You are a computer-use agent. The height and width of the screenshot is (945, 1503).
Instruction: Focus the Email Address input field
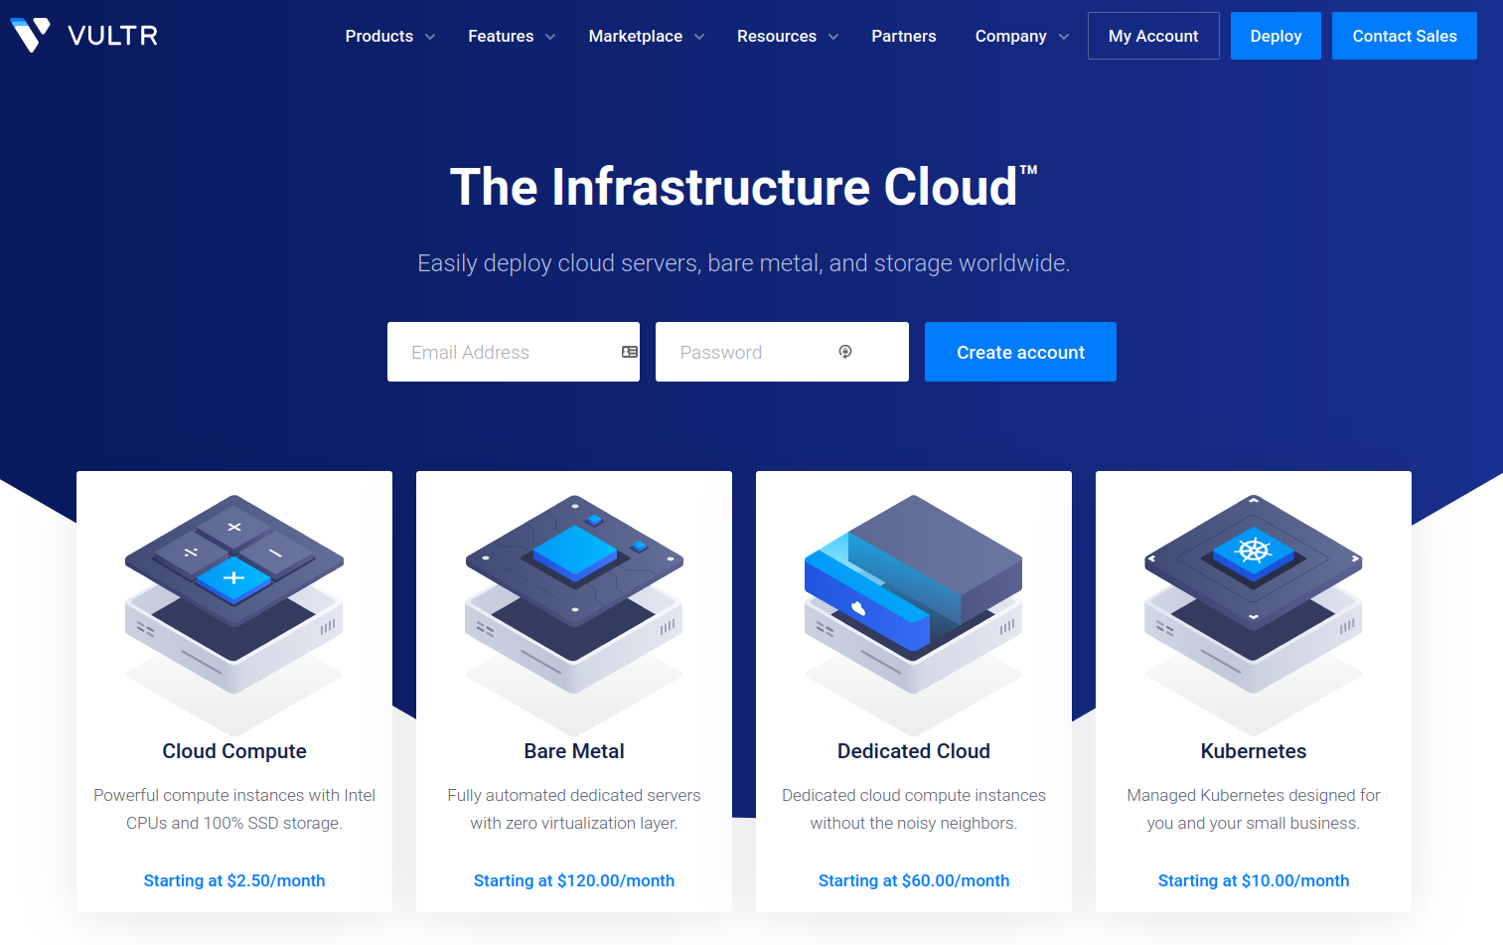pos(514,352)
